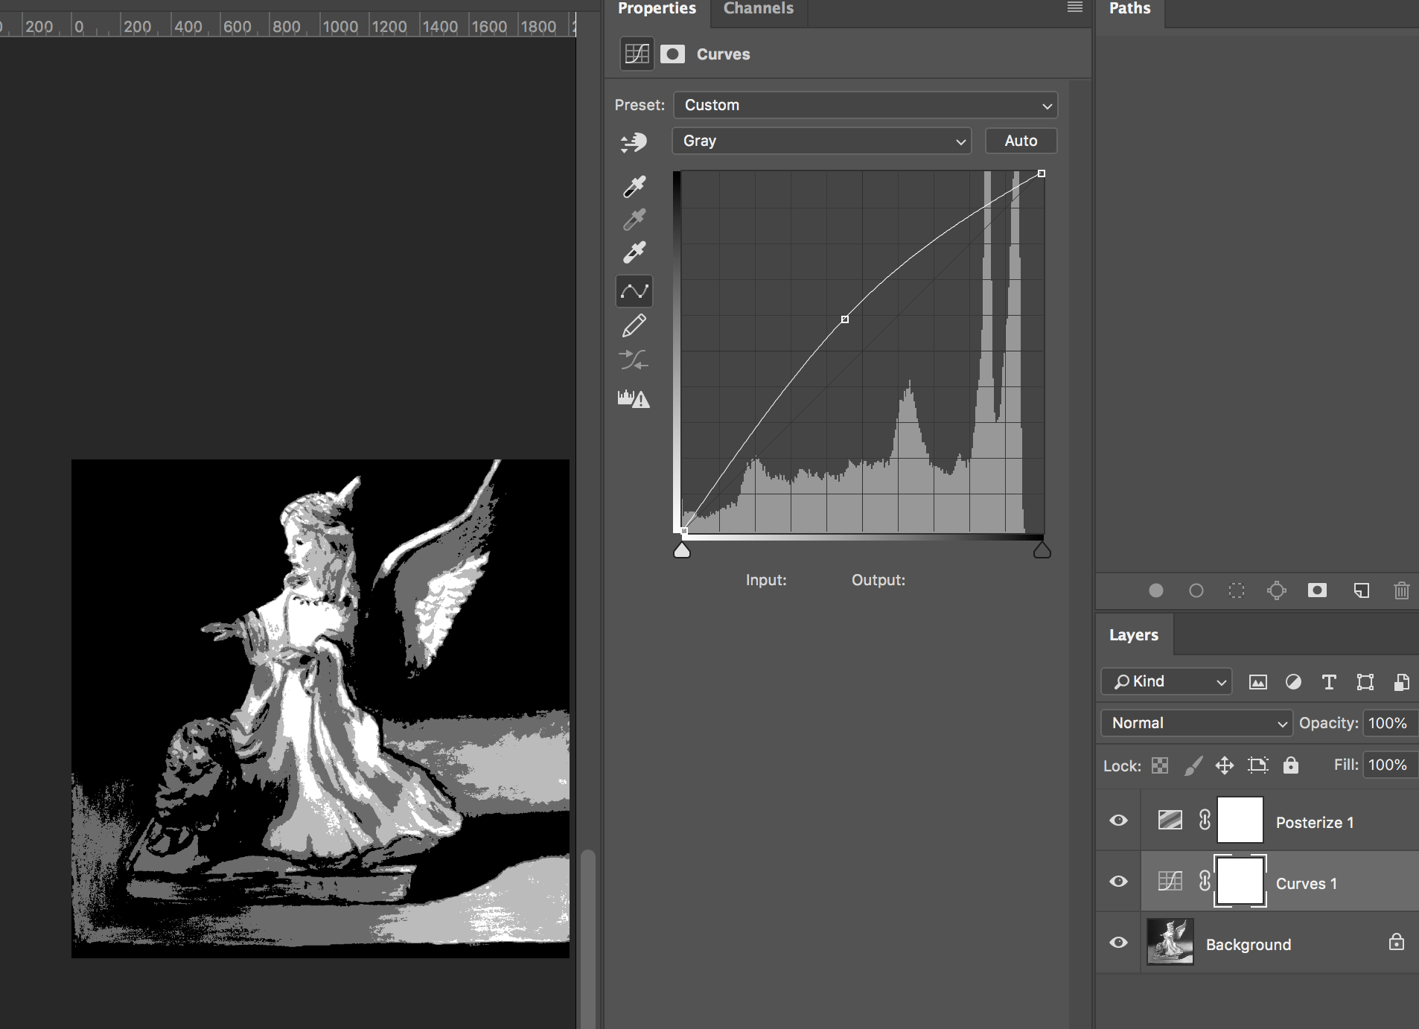Image resolution: width=1419 pixels, height=1029 pixels.
Task: Select the Properties tab
Action: 657,9
